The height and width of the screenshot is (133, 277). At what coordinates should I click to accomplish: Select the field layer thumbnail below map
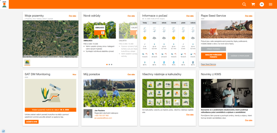[27, 63]
